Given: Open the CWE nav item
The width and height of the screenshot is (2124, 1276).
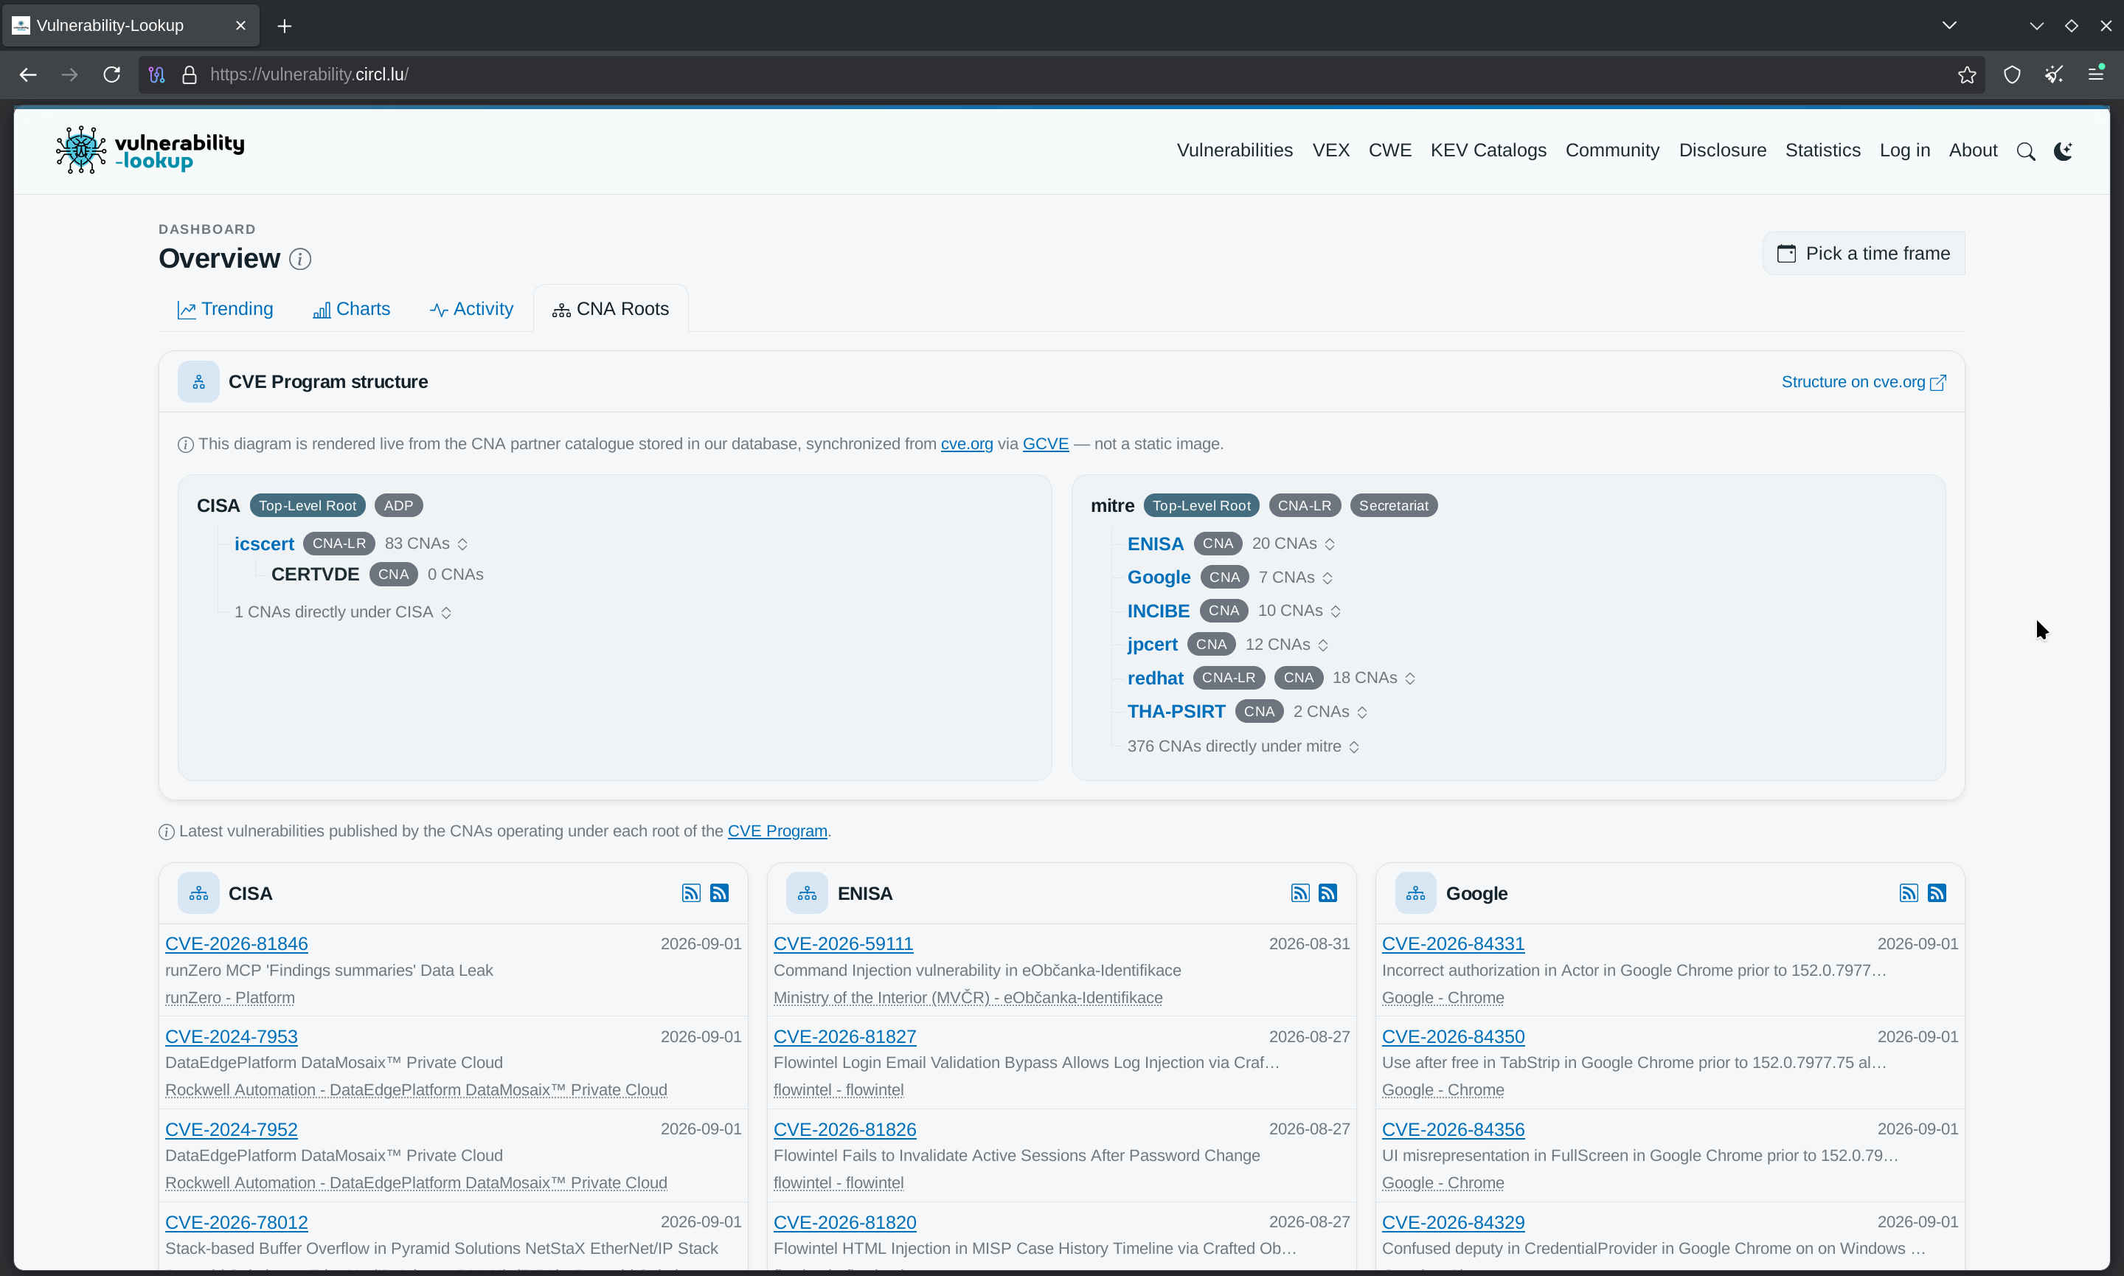Looking at the screenshot, I should (x=1390, y=150).
